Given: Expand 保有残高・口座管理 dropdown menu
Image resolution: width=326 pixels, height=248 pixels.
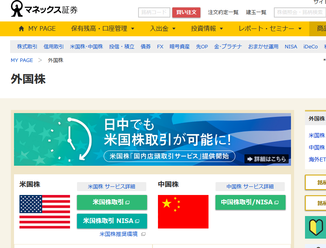Looking at the screenshot, I should [103, 28].
